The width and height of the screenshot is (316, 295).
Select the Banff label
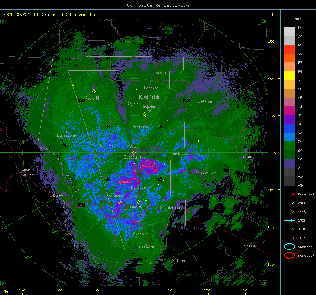(58, 195)
